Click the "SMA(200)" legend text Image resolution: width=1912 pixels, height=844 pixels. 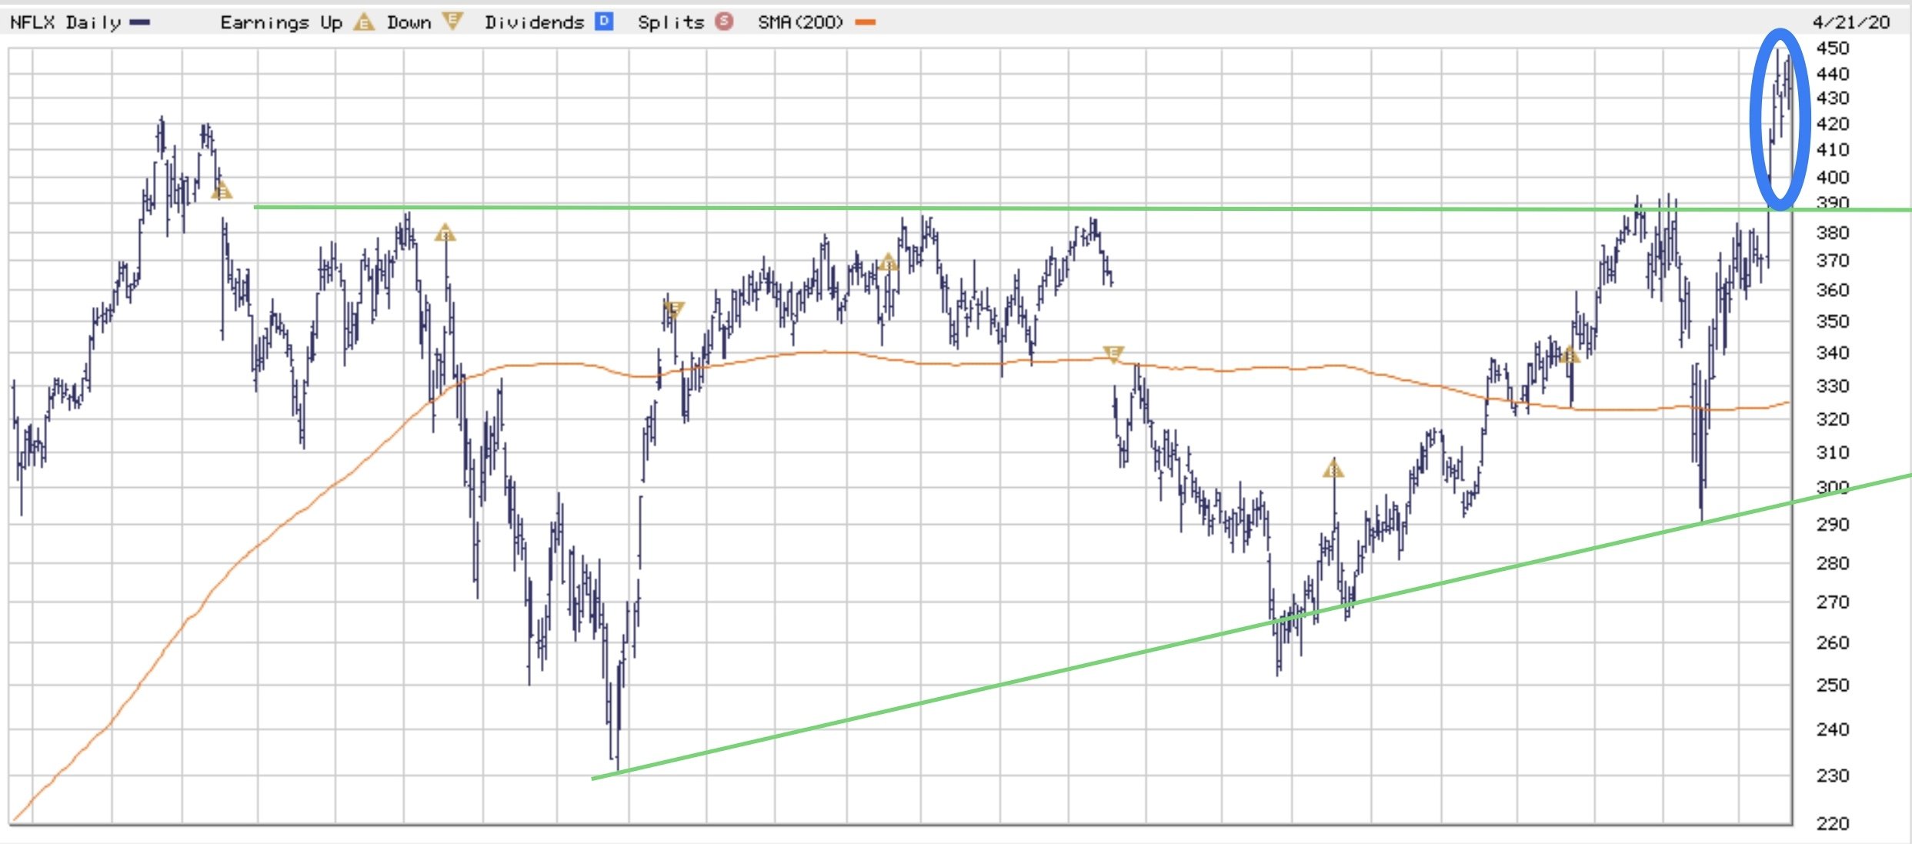coord(800,22)
